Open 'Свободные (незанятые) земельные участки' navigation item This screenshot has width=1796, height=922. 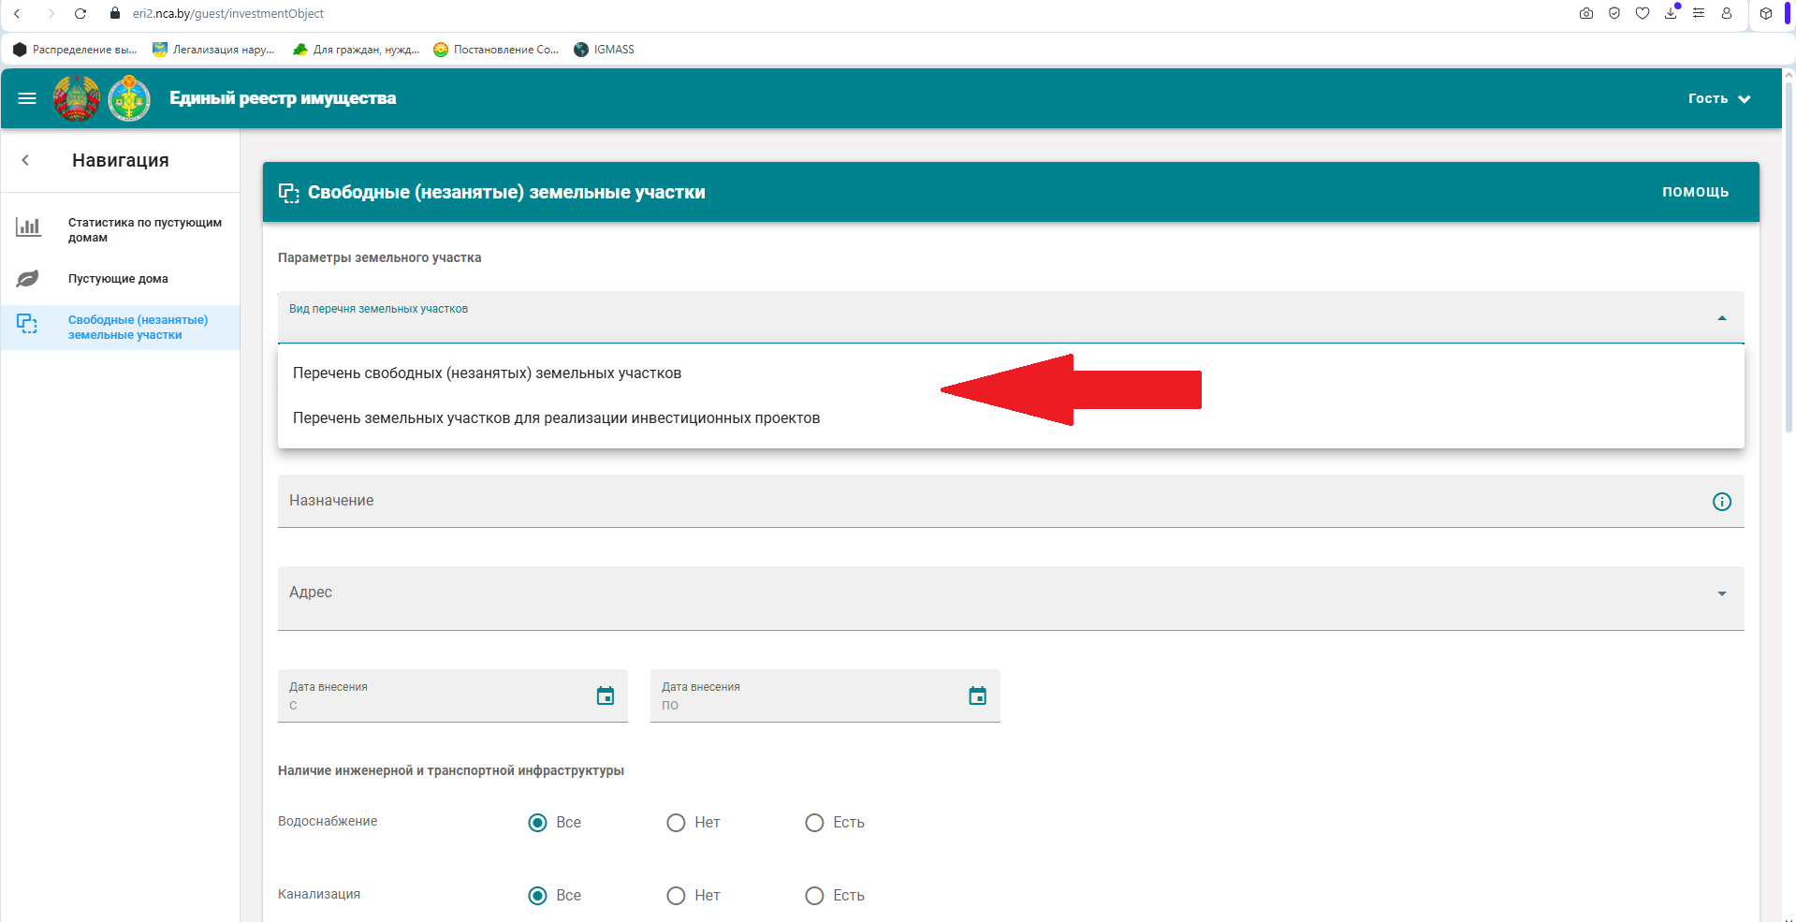[x=121, y=328]
